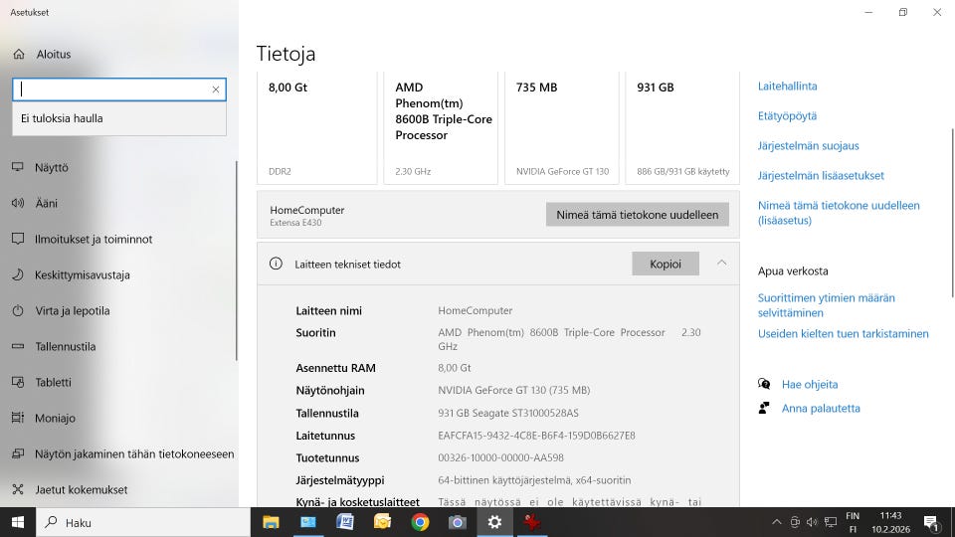Screen dimensions: 955x537
Task: Open the notification center icon
Action: point(931,522)
